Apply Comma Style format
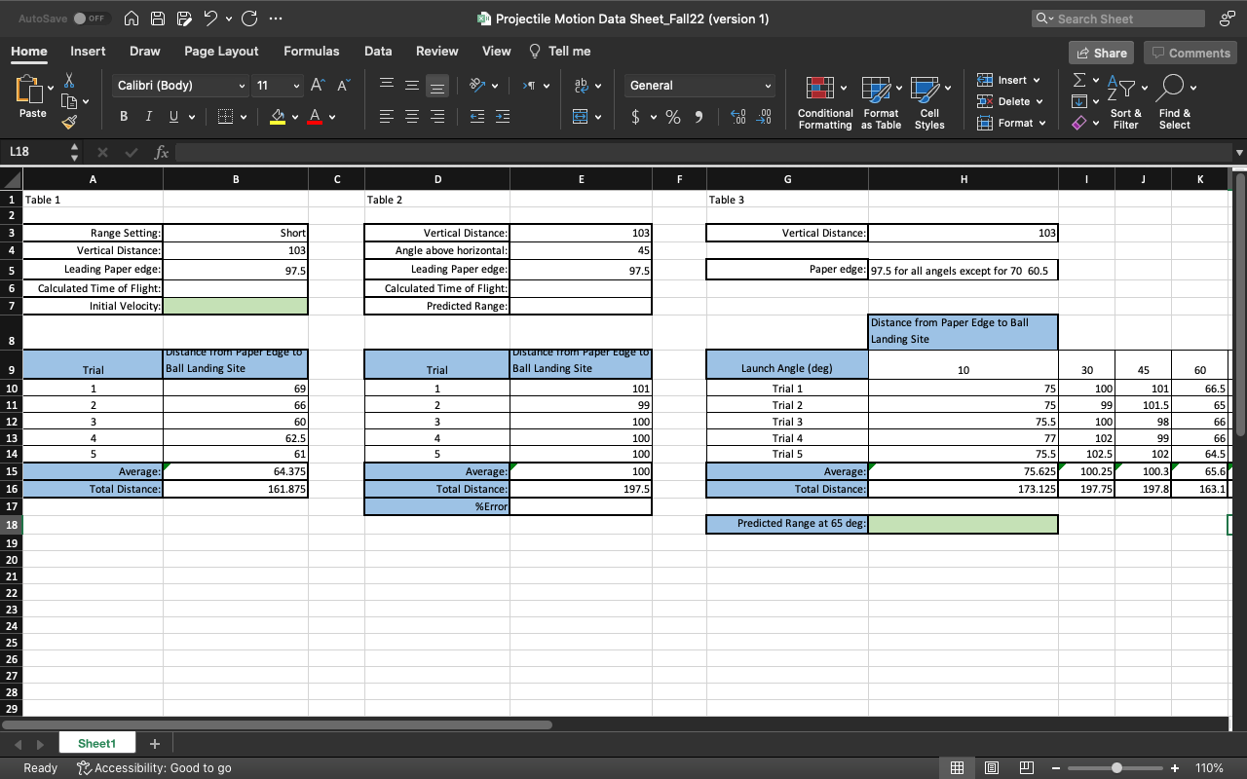The width and height of the screenshot is (1247, 779). click(699, 117)
